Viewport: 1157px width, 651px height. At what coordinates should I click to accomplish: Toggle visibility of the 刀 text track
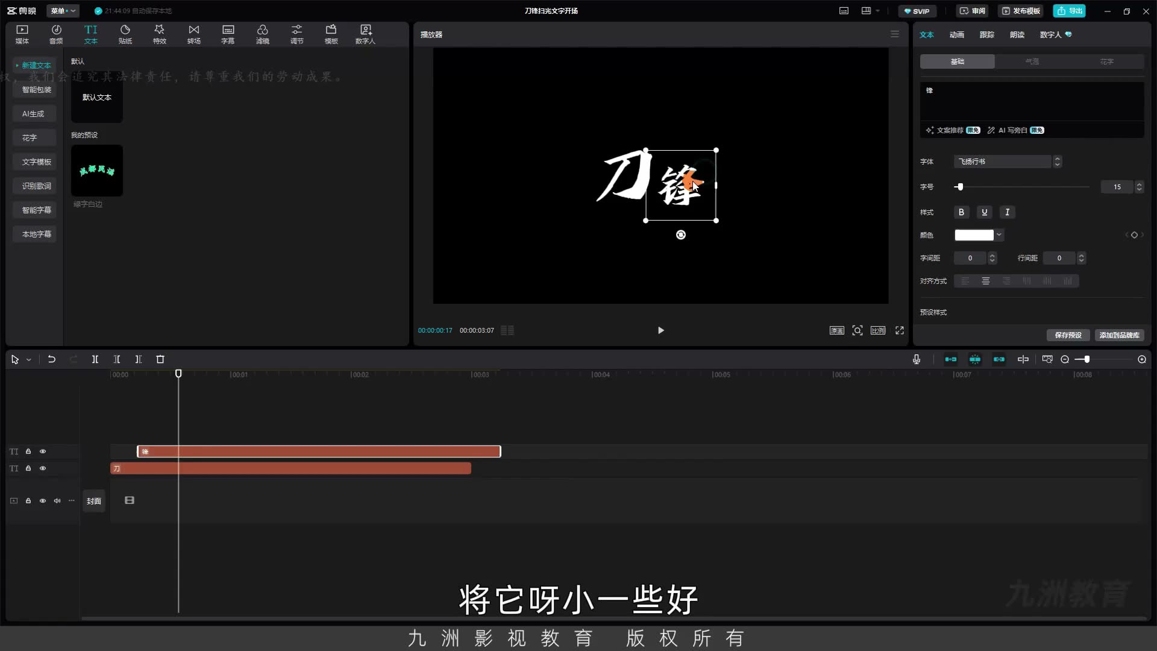(x=43, y=468)
